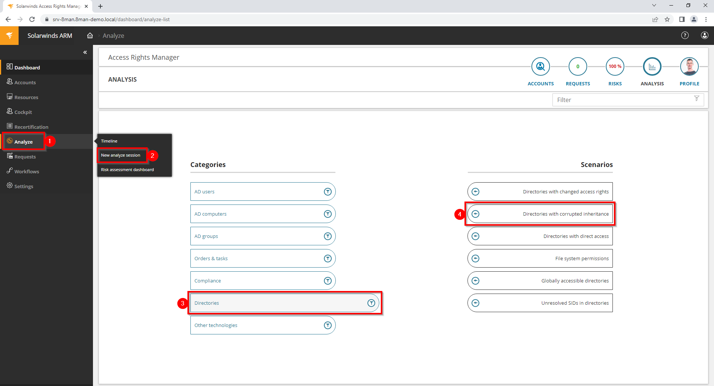Click the help question mark icon
This screenshot has width=714, height=386.
pyautogui.click(x=685, y=35)
